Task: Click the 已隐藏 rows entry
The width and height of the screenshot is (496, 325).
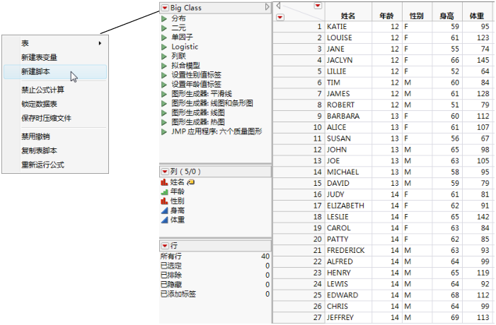Action: click(215, 285)
